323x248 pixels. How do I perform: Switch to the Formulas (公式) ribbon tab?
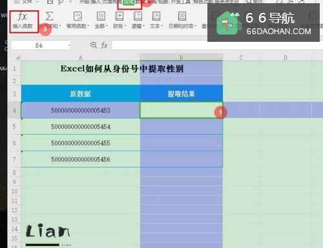click(129, 3)
